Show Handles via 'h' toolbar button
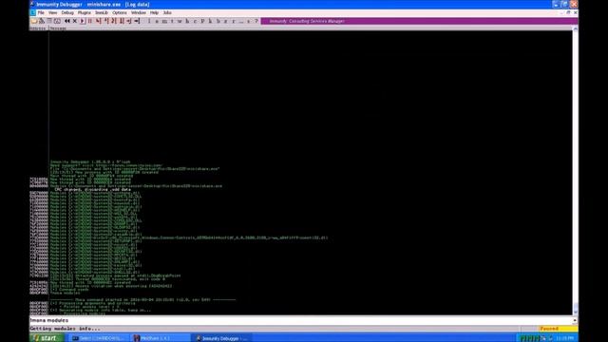Screen dimensions: 608x342 (x=187, y=21)
